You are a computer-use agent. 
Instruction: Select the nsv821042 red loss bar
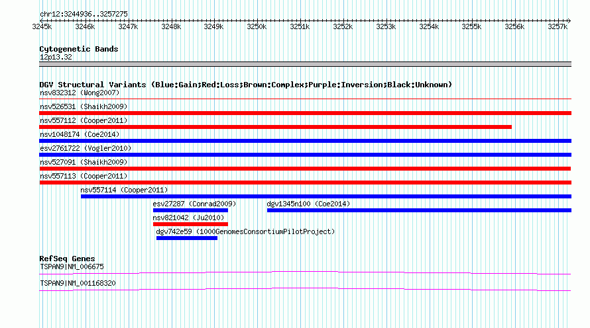(190, 224)
